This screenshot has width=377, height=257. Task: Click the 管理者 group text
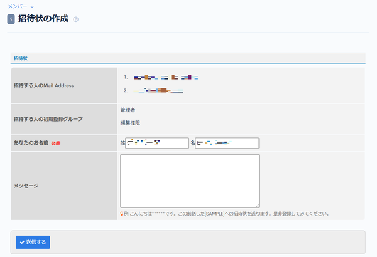128,110
